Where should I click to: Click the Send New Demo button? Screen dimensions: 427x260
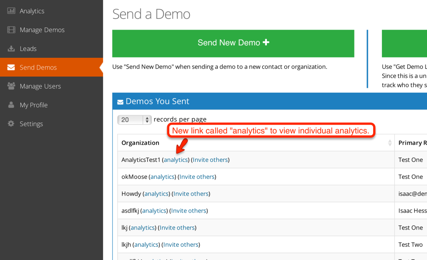233,43
